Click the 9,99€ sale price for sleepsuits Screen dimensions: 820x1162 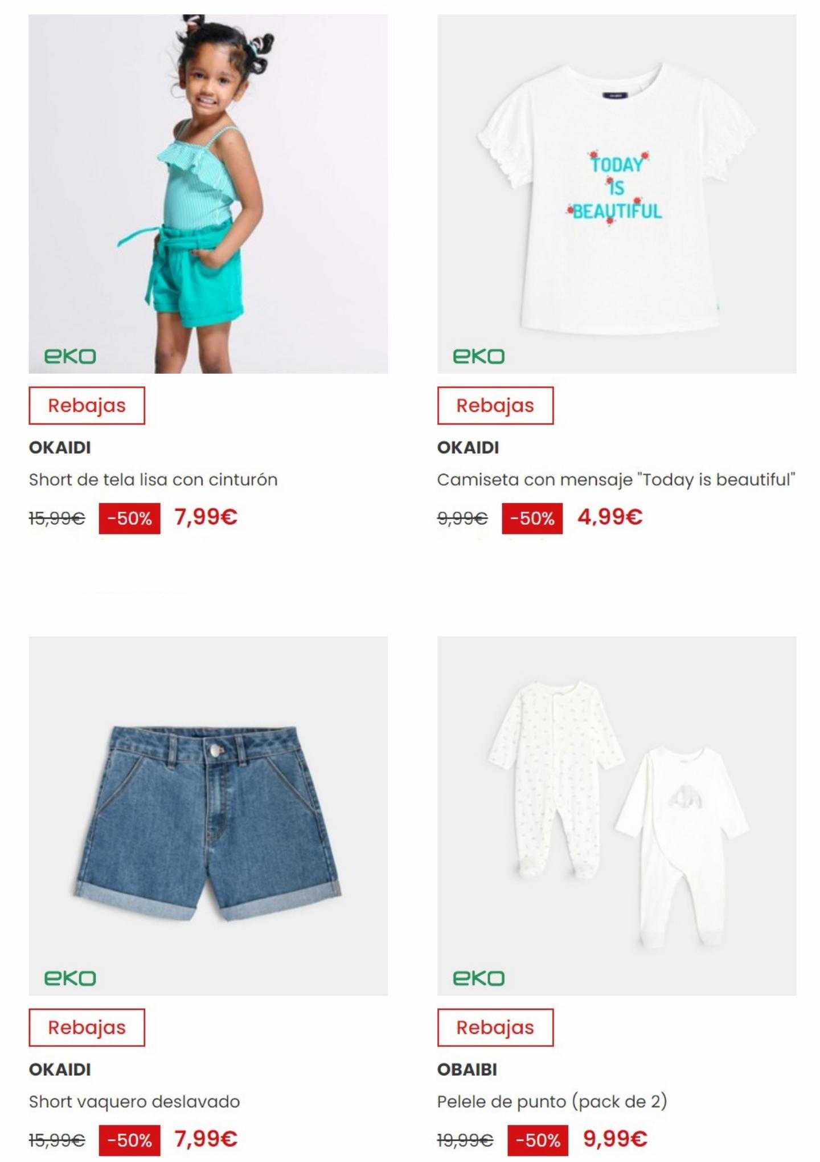point(615,1139)
